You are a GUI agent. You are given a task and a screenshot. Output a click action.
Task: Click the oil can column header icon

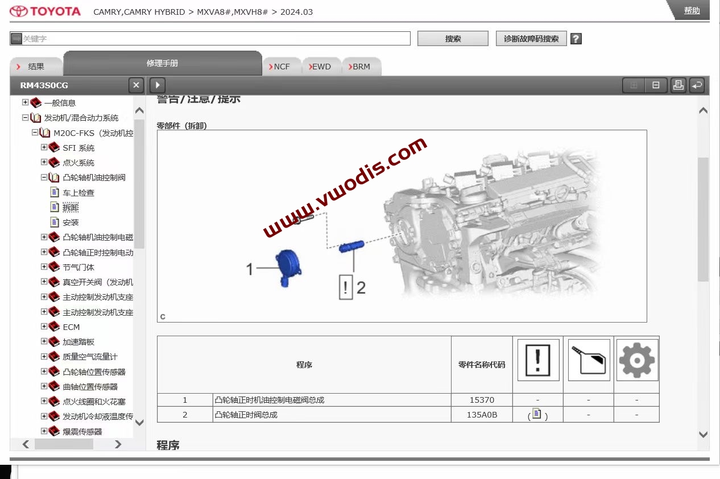pyautogui.click(x=588, y=360)
